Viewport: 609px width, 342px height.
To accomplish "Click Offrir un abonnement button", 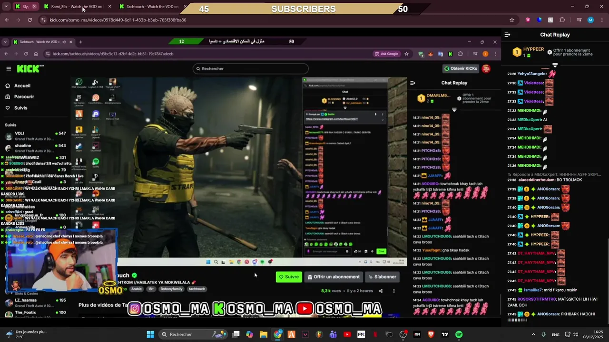I will (334, 277).
